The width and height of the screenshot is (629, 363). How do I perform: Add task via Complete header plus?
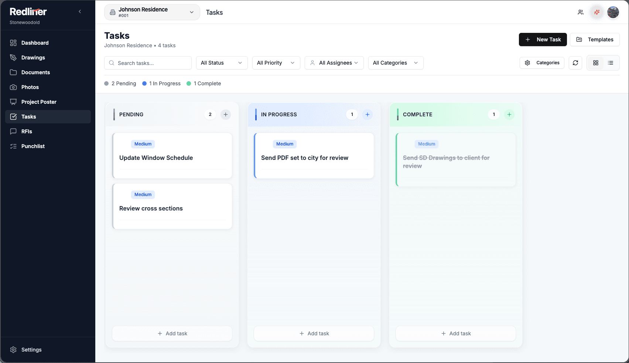pyautogui.click(x=509, y=114)
